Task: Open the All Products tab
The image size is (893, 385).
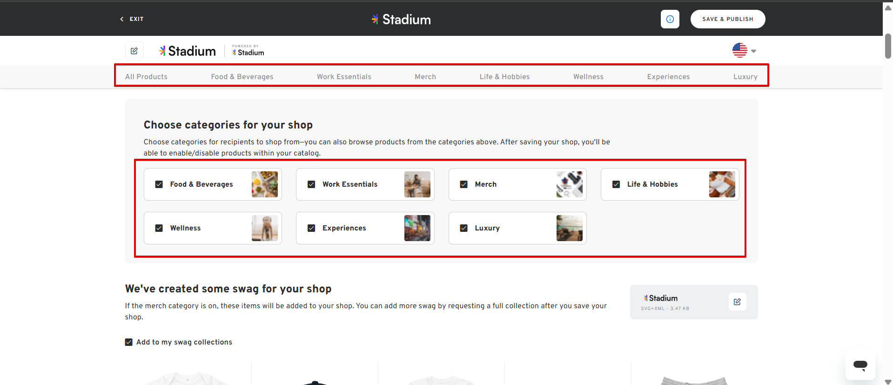Action: point(146,77)
